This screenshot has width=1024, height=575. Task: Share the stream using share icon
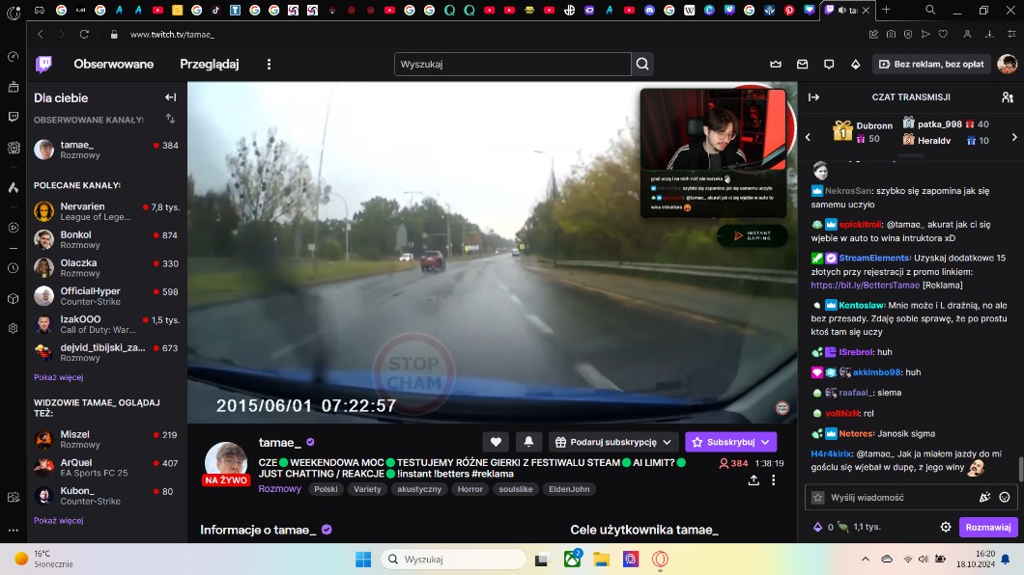point(754,479)
